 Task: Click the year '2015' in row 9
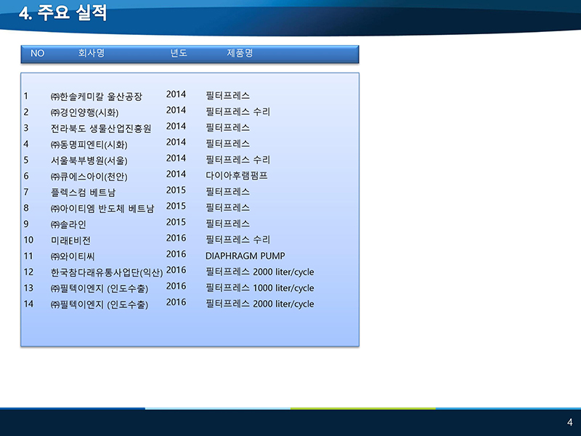(x=176, y=222)
